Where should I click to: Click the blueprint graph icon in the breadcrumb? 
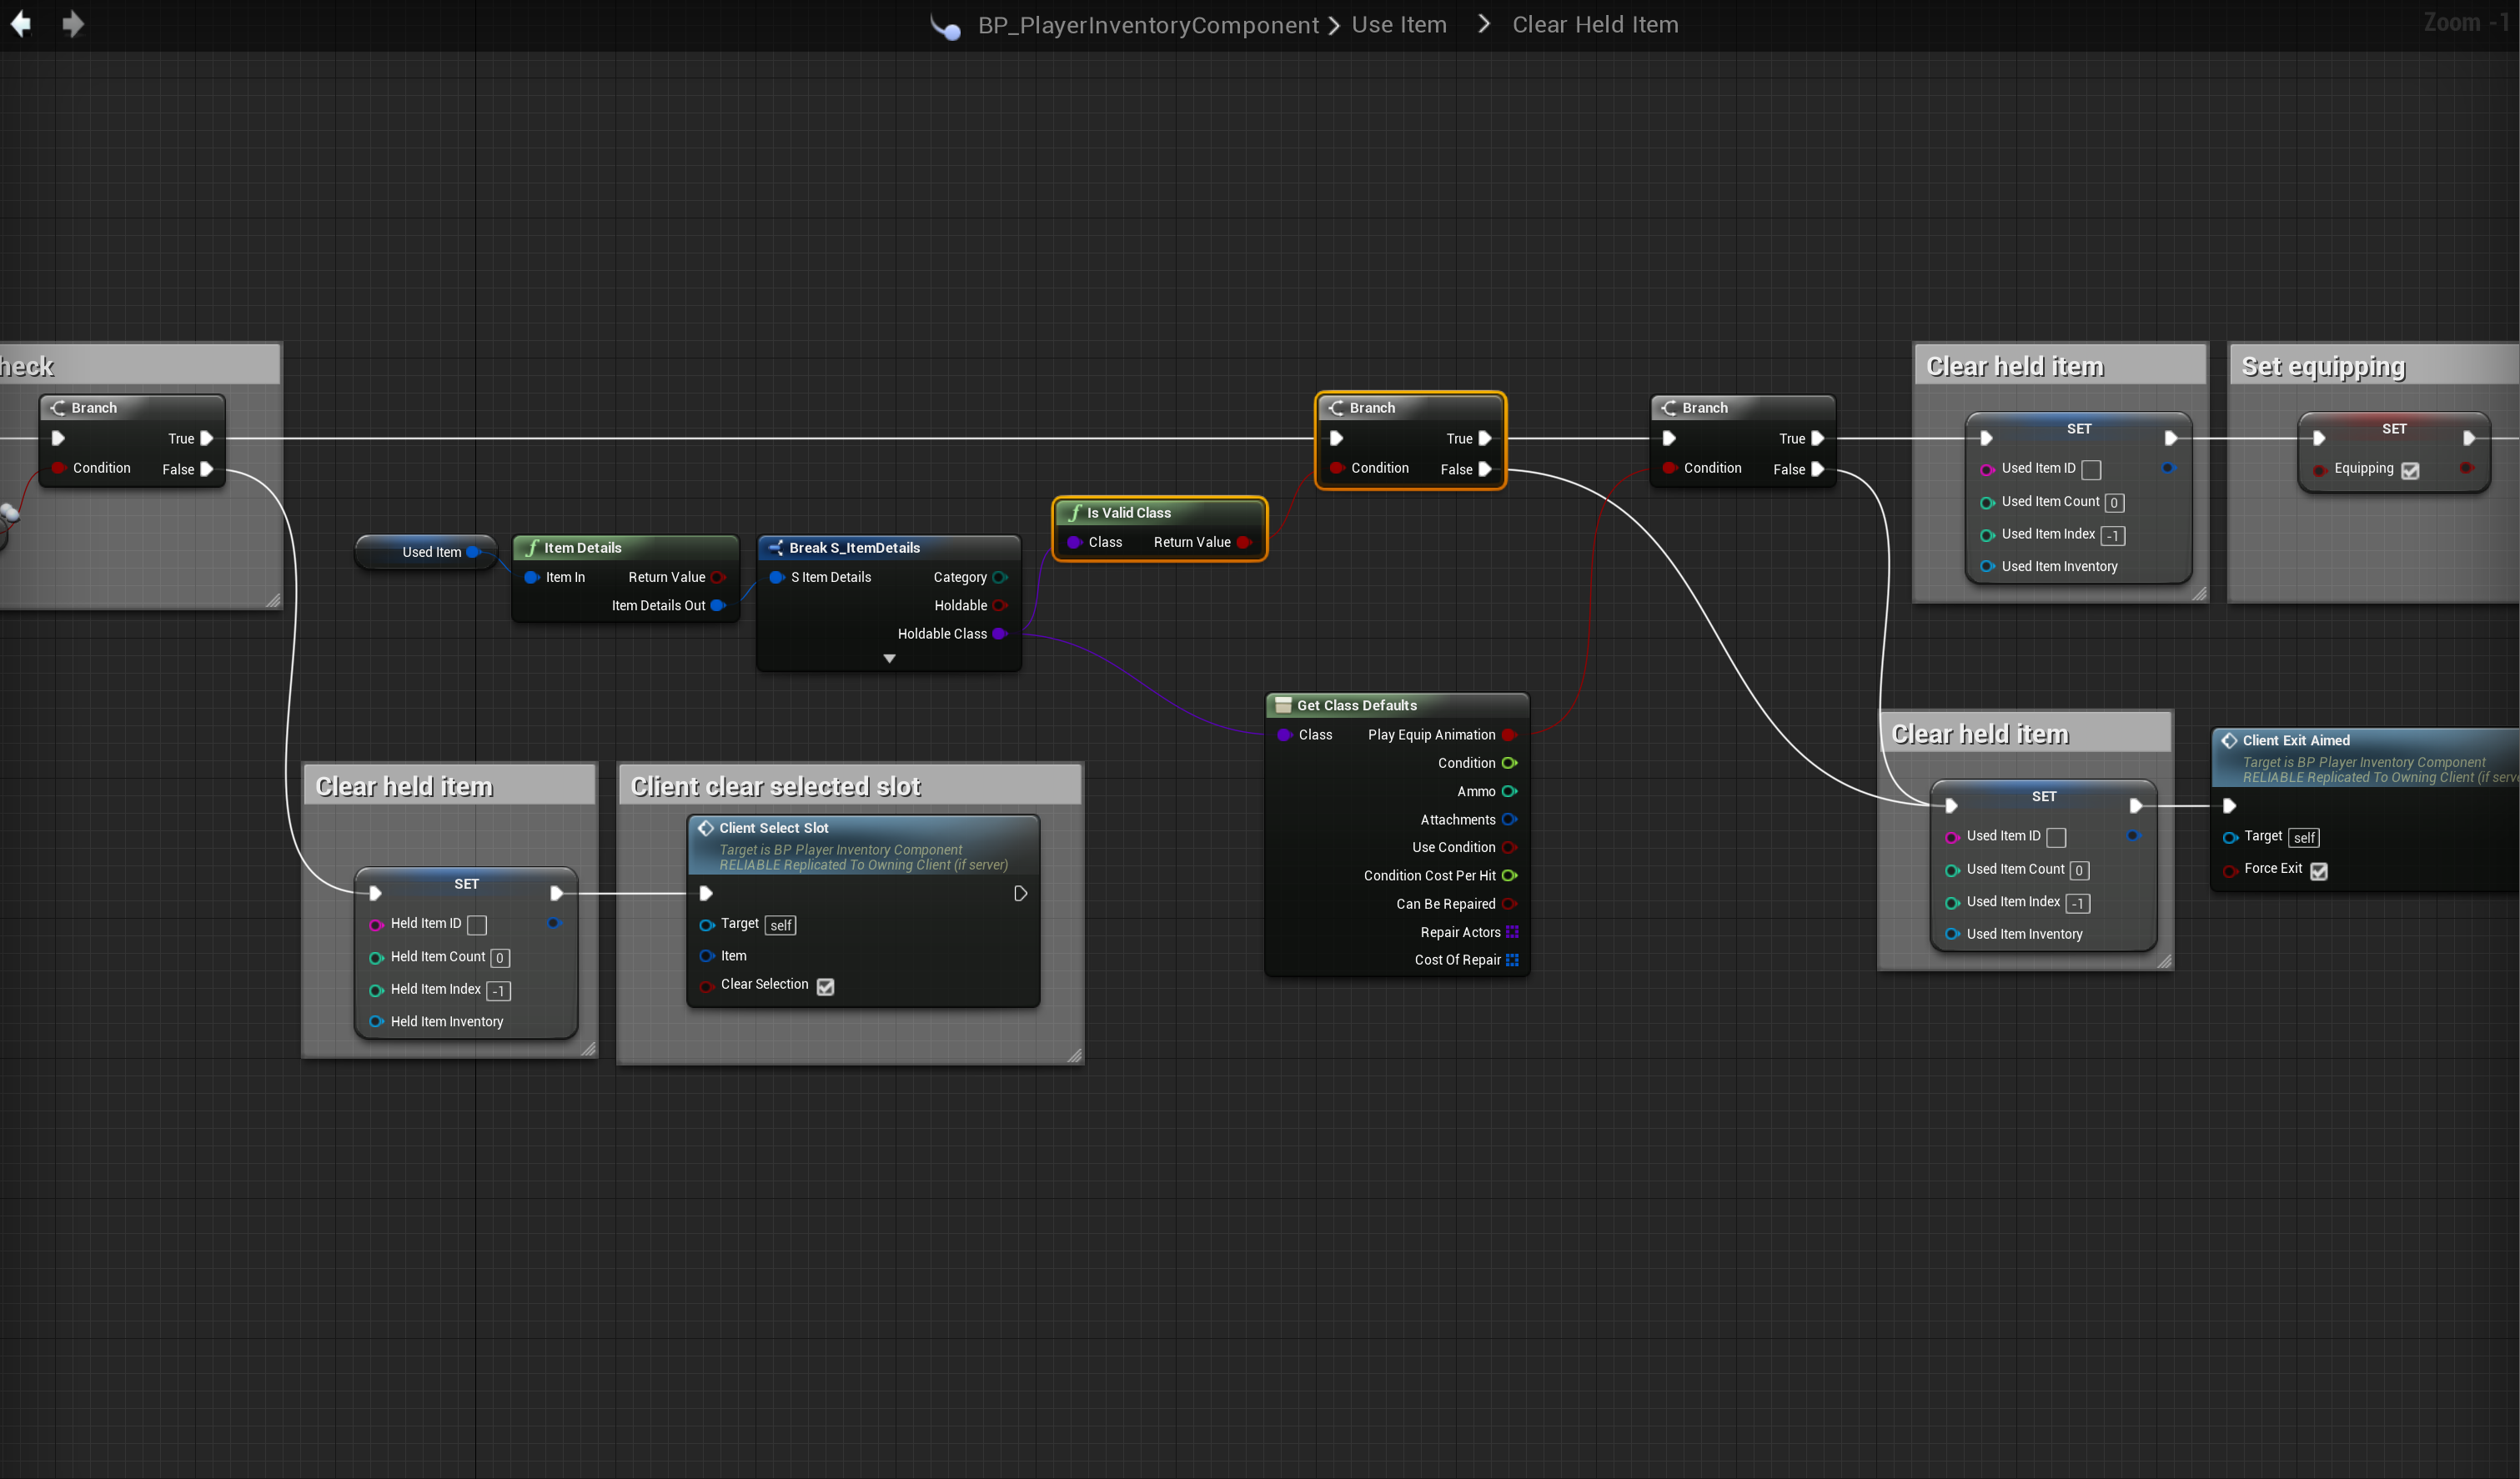[x=945, y=26]
